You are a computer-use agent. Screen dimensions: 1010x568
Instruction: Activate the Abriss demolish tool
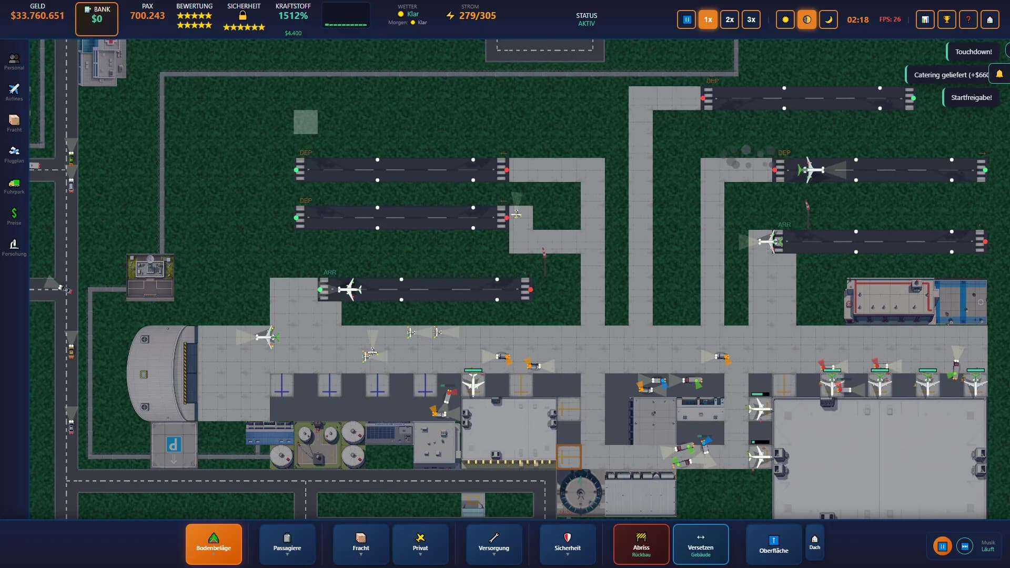[641, 544]
